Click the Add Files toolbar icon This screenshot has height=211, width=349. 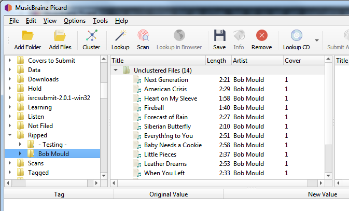(x=60, y=36)
